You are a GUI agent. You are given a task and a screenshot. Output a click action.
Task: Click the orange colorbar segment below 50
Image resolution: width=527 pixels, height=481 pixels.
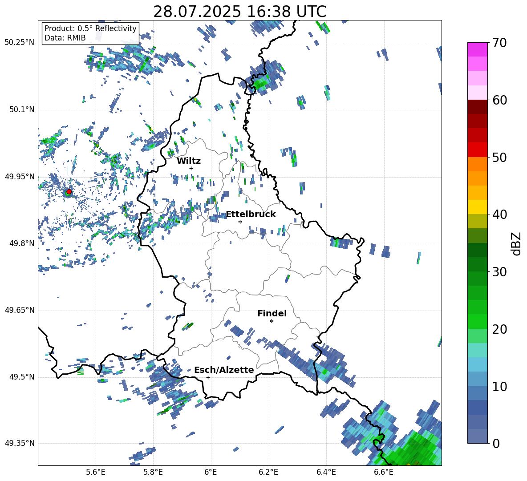[x=477, y=164]
